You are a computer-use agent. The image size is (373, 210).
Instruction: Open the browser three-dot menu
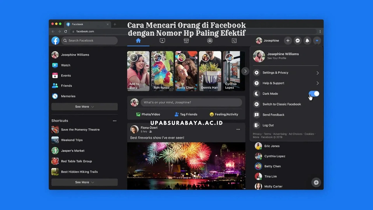click(x=320, y=32)
